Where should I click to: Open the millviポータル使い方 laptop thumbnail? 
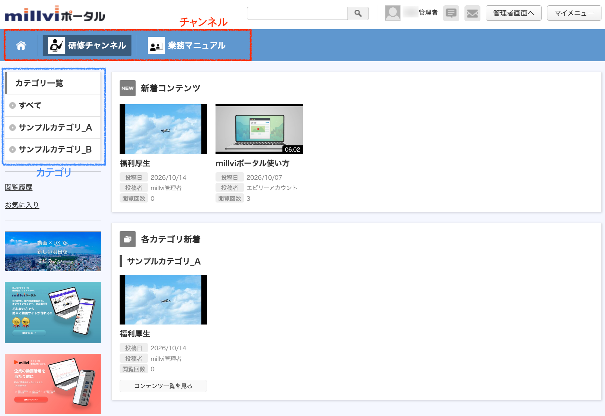click(x=259, y=129)
